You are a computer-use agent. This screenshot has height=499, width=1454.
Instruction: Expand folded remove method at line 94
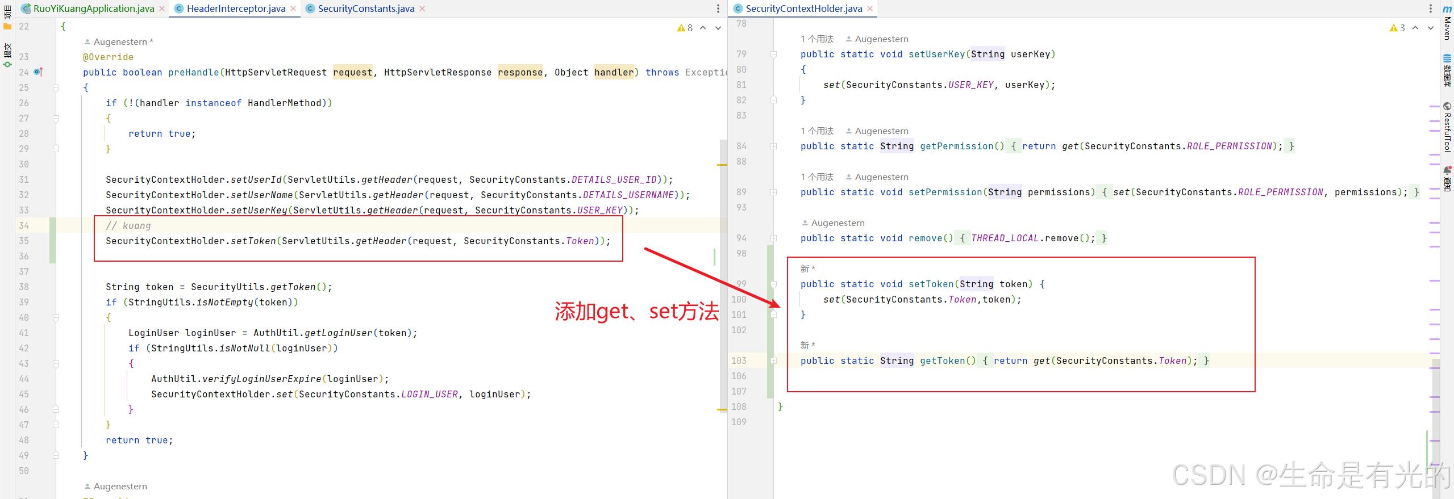pos(773,238)
